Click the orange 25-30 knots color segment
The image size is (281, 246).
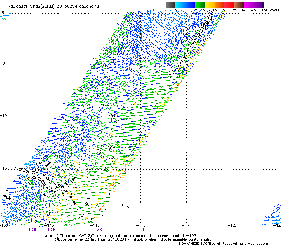coord(219,5)
